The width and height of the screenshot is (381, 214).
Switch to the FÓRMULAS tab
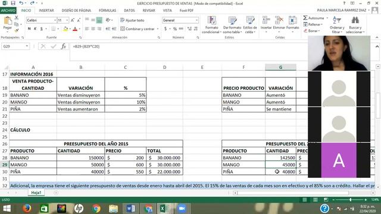click(x=107, y=11)
